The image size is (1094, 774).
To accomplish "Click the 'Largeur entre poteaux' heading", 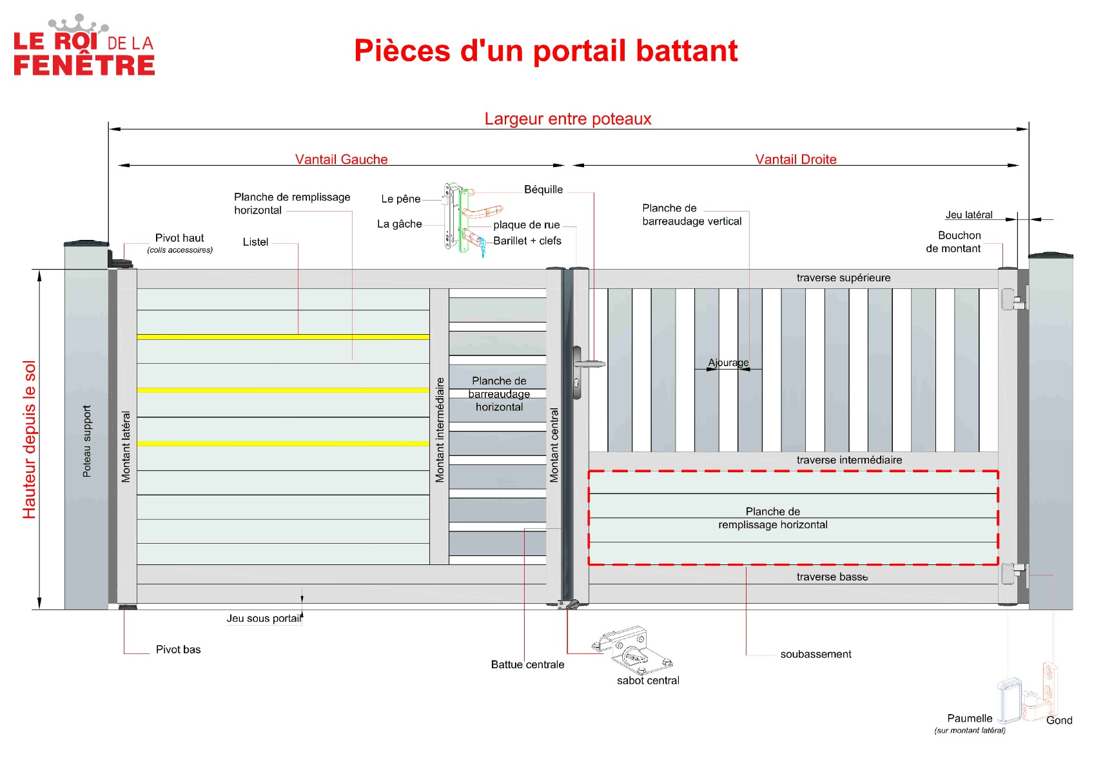I will (567, 119).
